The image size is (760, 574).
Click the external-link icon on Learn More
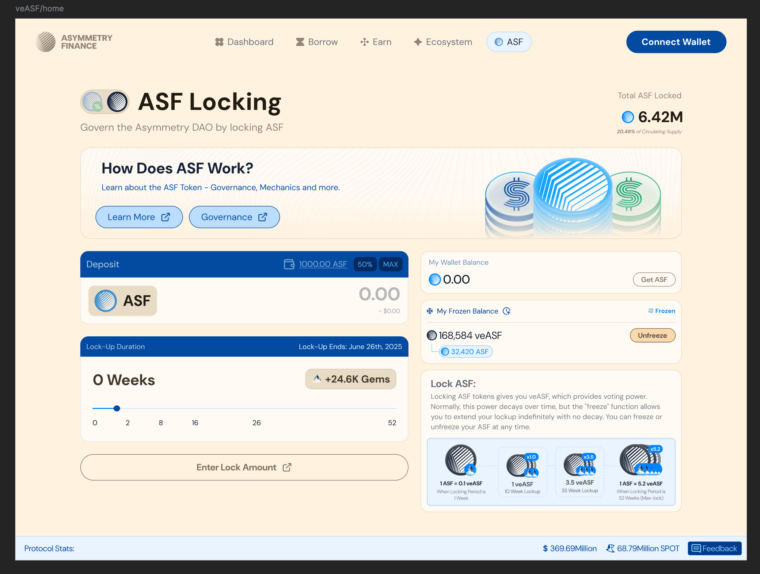click(166, 217)
